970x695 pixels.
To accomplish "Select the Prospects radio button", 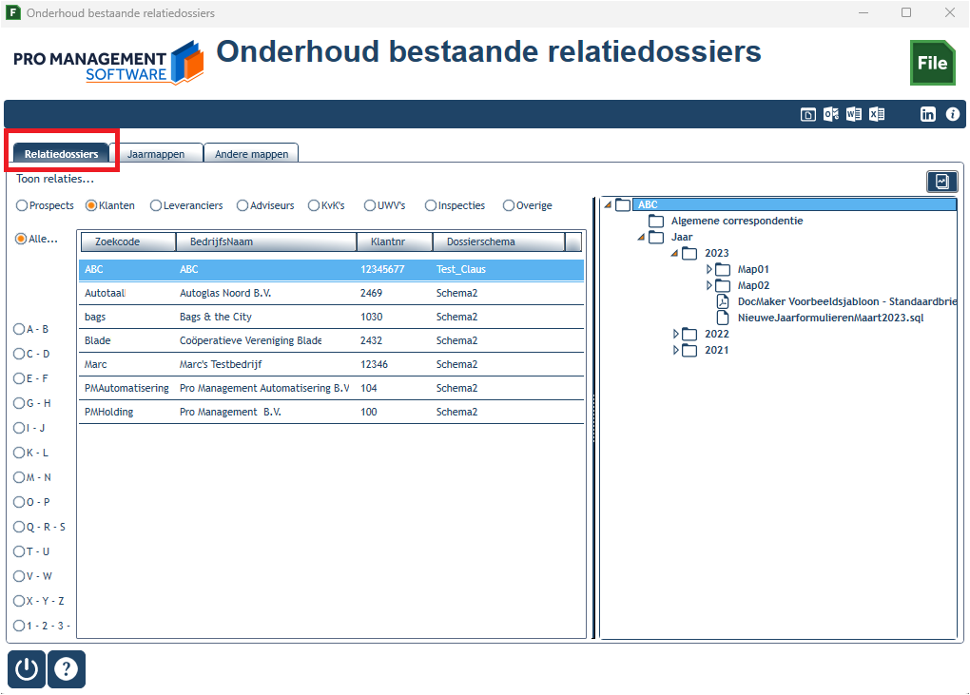I will (22, 205).
